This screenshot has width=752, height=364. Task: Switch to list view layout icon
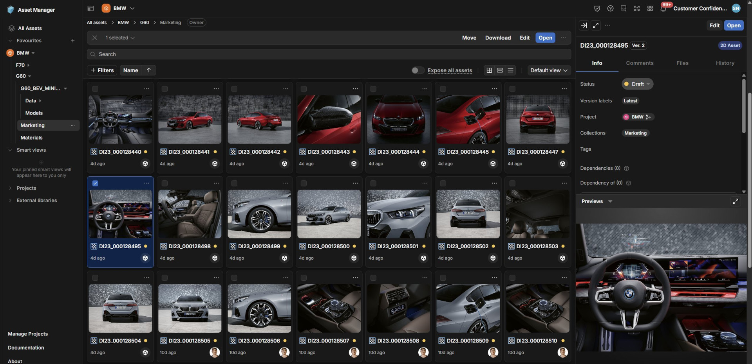[x=510, y=70]
